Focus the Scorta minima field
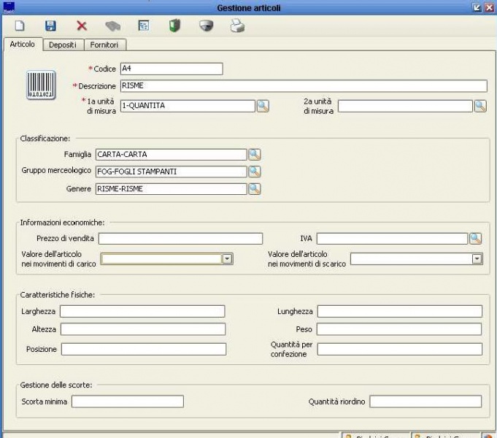This screenshot has width=497, height=438. pyautogui.click(x=127, y=401)
